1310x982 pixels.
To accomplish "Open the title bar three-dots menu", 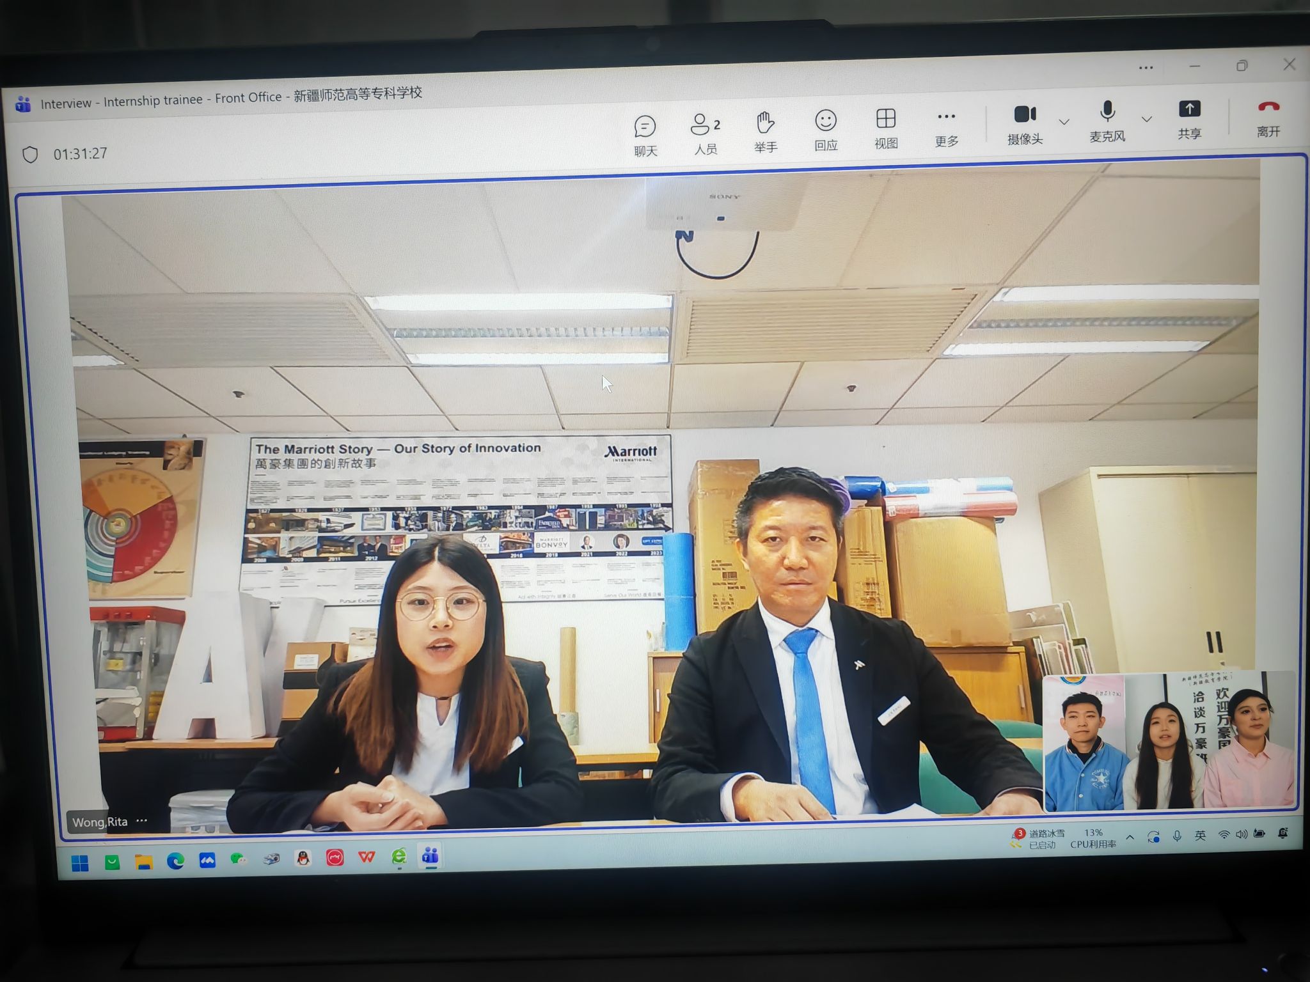I will (1146, 68).
